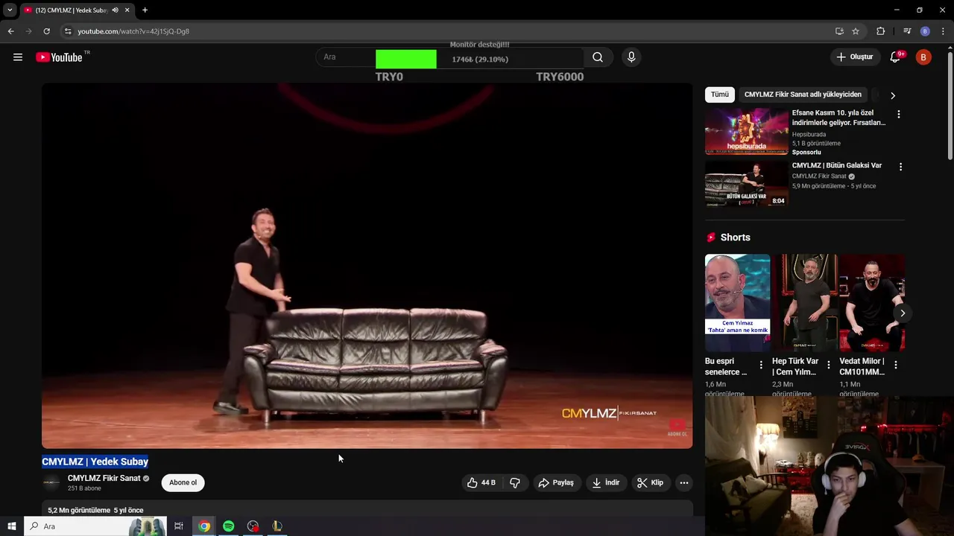Click the browser address bar URL

pyautogui.click(x=133, y=31)
